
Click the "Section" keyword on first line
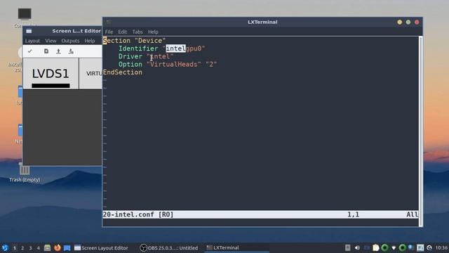116,41
